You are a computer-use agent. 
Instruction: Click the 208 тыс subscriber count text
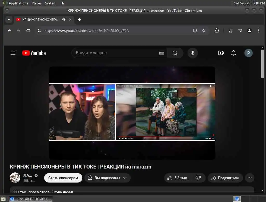coord(29,181)
